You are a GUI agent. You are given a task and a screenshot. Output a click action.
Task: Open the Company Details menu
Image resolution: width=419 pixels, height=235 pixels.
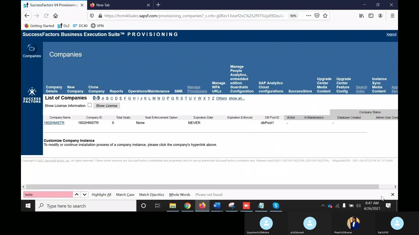(x=54, y=89)
